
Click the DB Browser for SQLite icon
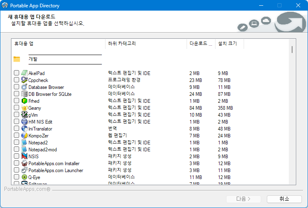(x=24, y=94)
